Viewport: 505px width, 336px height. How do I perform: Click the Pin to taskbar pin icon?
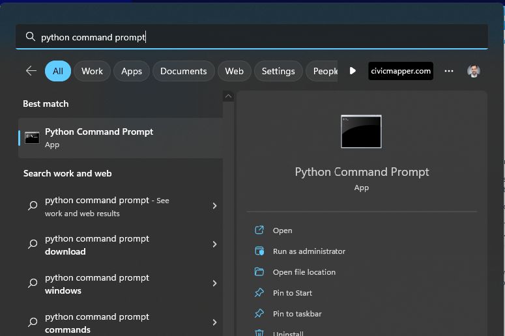tap(259, 313)
